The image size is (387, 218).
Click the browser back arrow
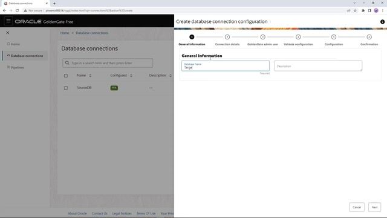[4, 11]
